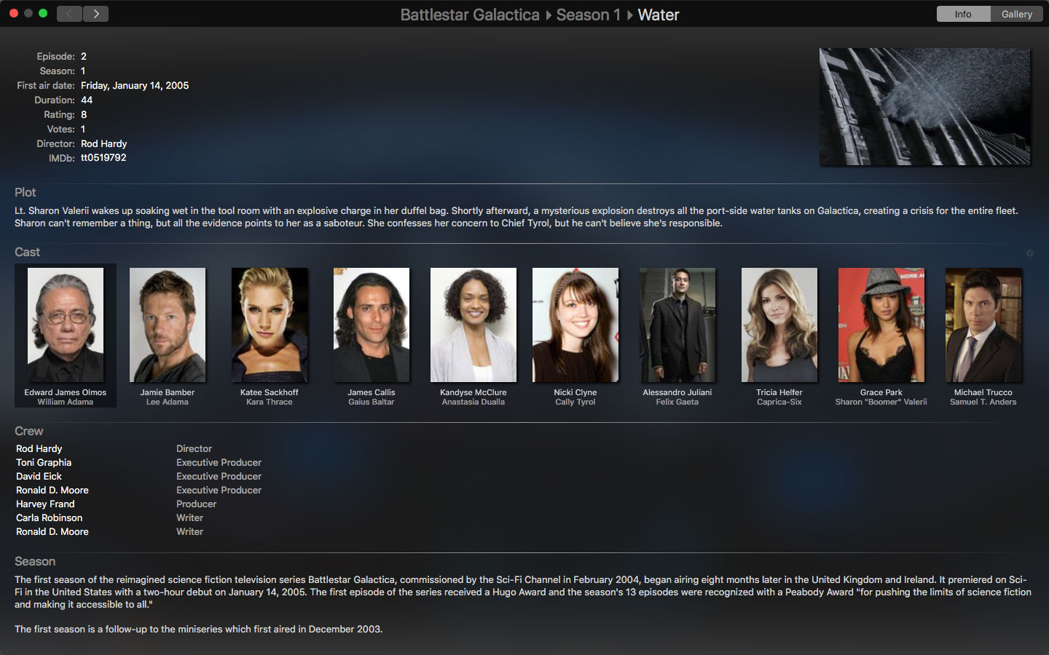
Task: Click the Director role label in crew
Action: [195, 448]
